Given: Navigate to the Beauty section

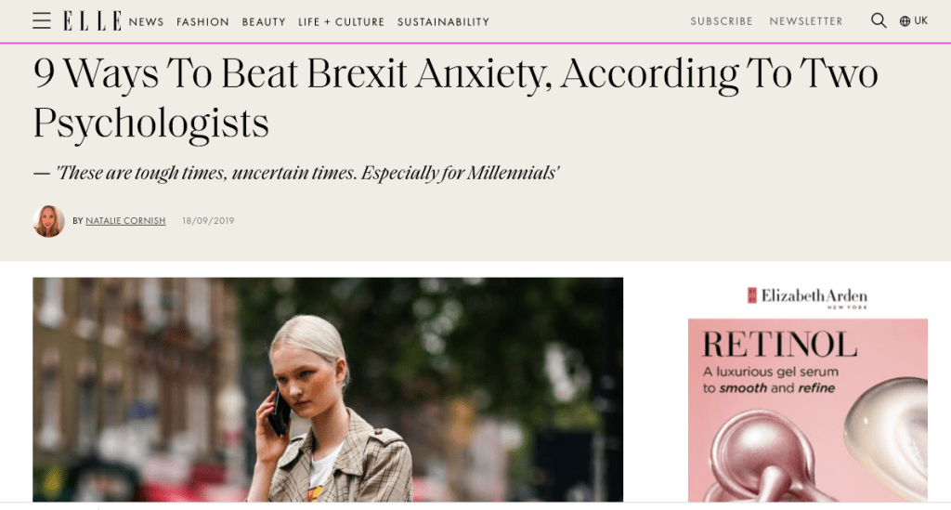Looking at the screenshot, I should (264, 22).
